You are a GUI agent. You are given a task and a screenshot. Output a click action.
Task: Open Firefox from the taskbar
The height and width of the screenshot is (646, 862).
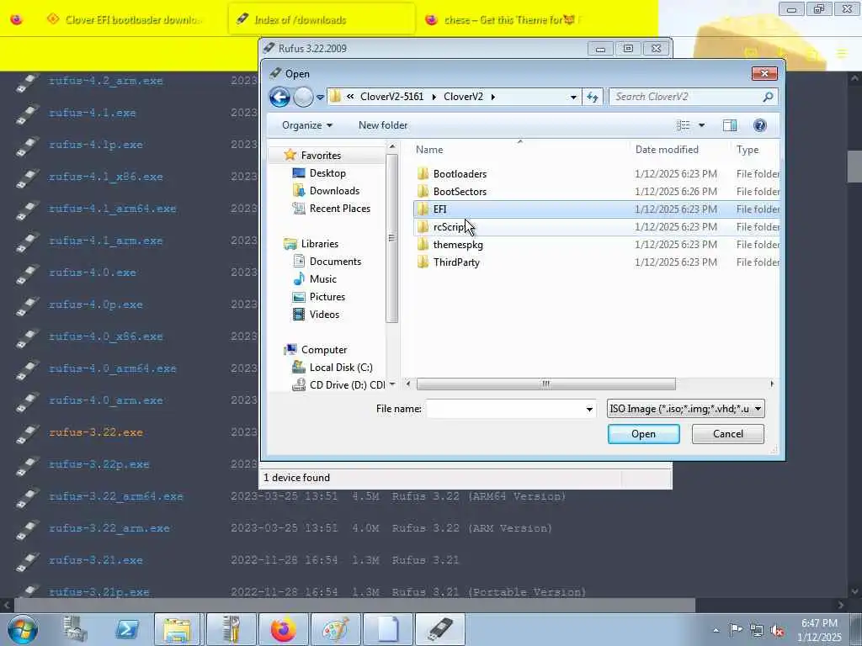(283, 629)
